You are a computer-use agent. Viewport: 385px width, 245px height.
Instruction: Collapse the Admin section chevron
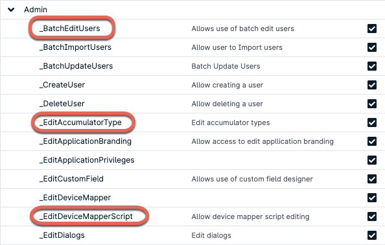[x=11, y=10]
